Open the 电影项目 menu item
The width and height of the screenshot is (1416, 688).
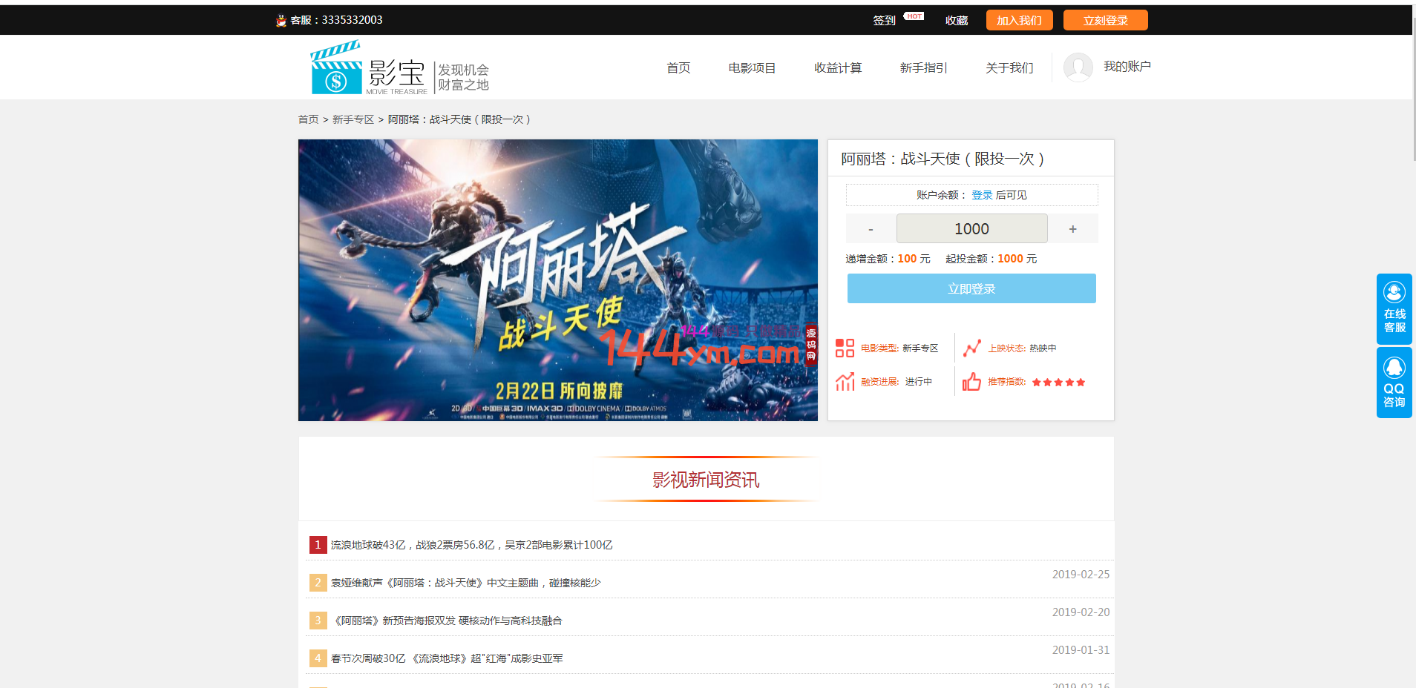click(x=752, y=68)
